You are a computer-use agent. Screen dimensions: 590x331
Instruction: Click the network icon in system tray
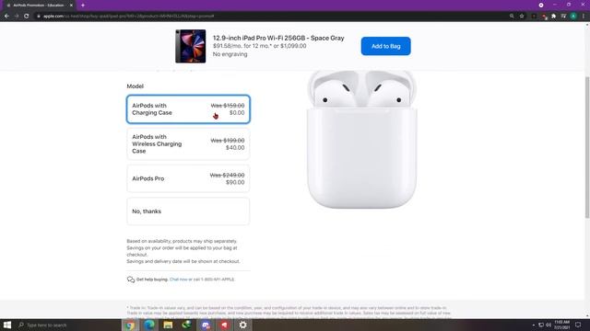541,325
